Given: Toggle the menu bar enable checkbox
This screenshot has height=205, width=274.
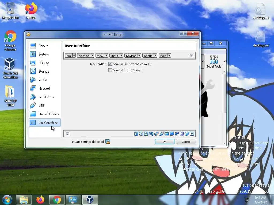Looking at the screenshot, I should (191, 56).
